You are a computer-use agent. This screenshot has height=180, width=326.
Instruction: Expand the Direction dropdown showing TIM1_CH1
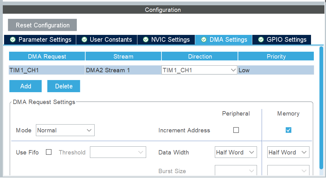[x=199, y=70]
